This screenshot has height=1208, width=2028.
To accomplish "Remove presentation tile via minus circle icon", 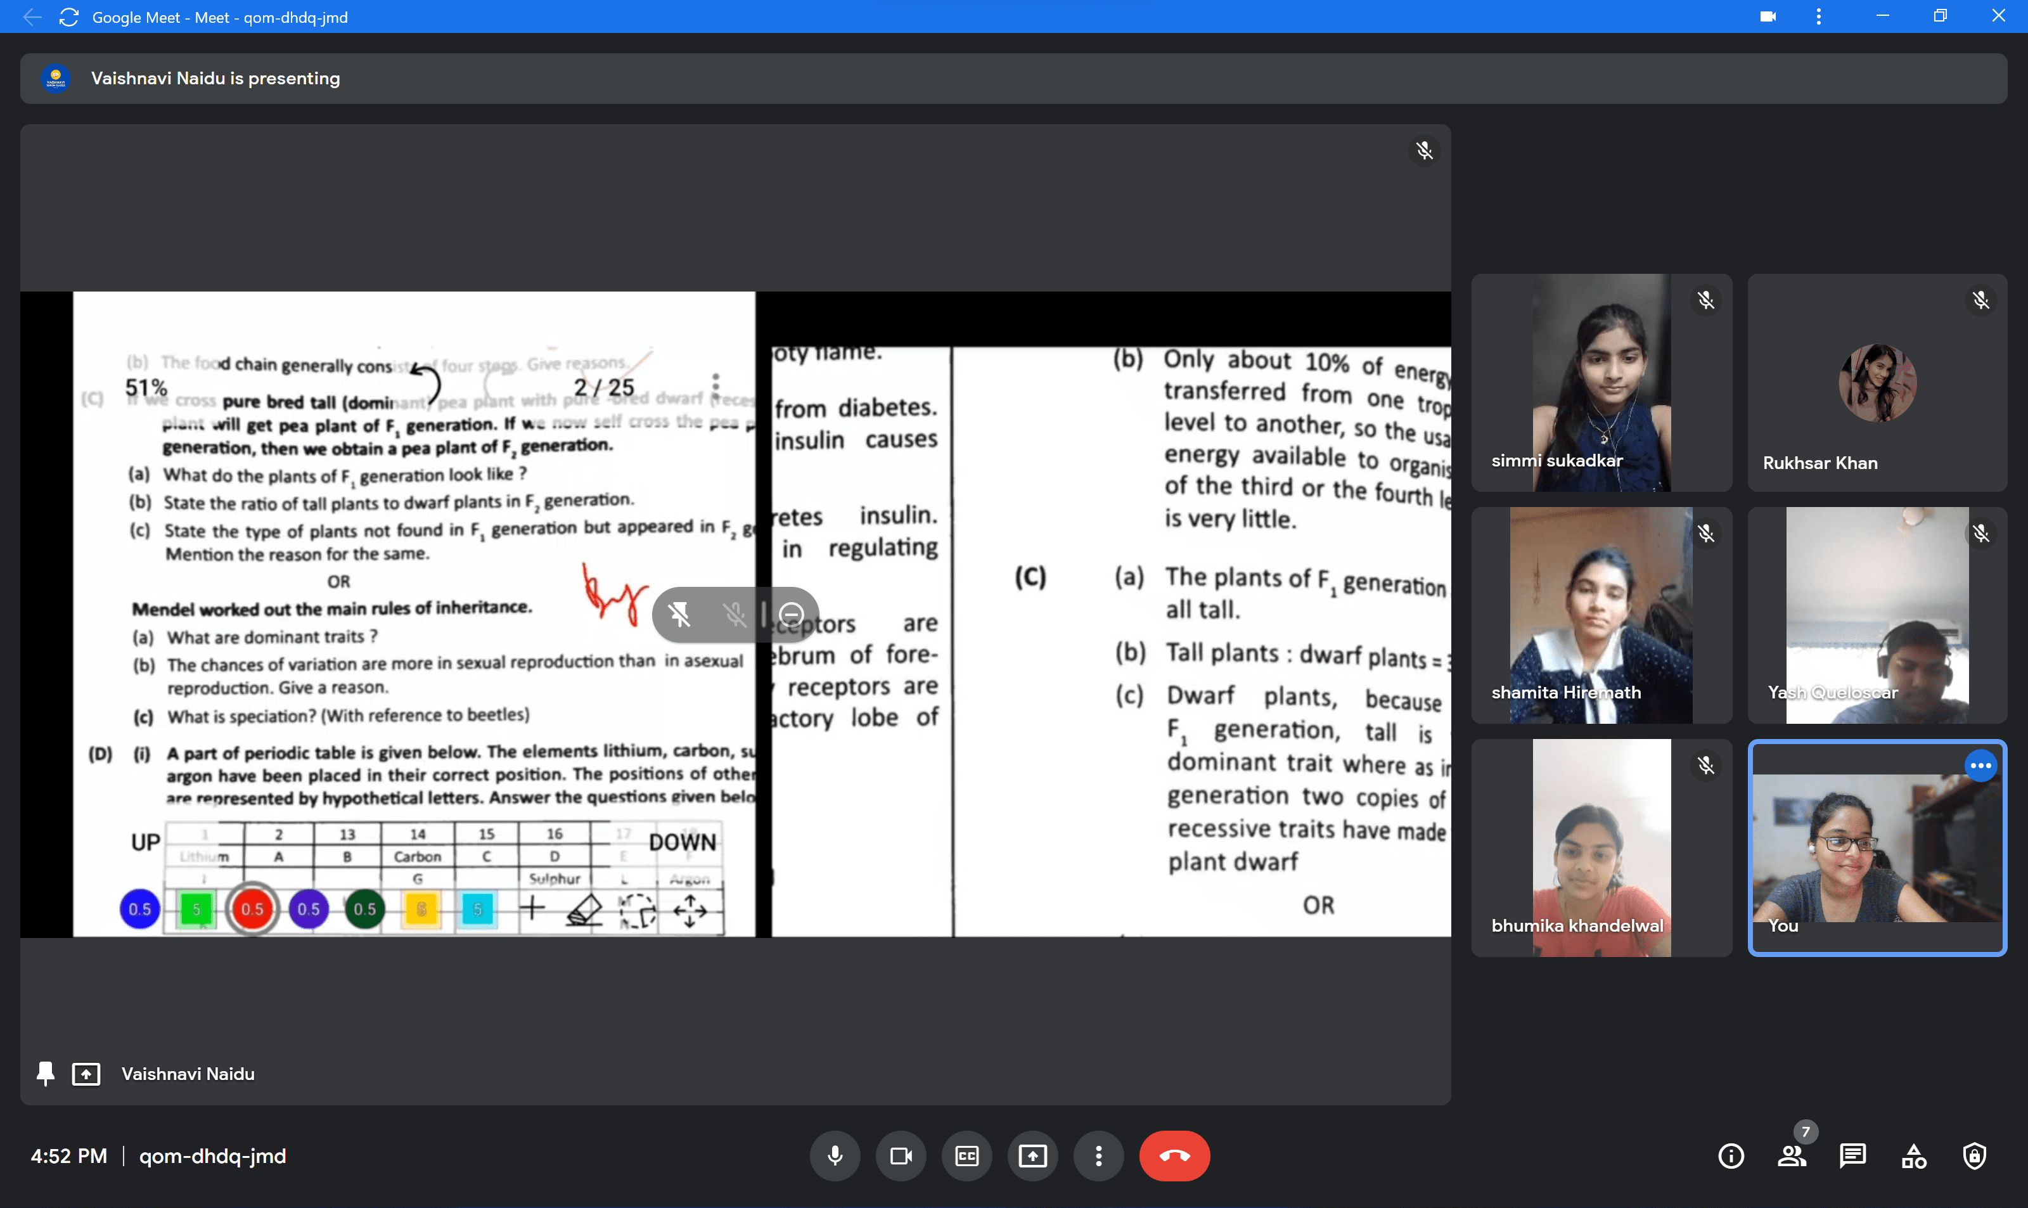I will coord(791,615).
